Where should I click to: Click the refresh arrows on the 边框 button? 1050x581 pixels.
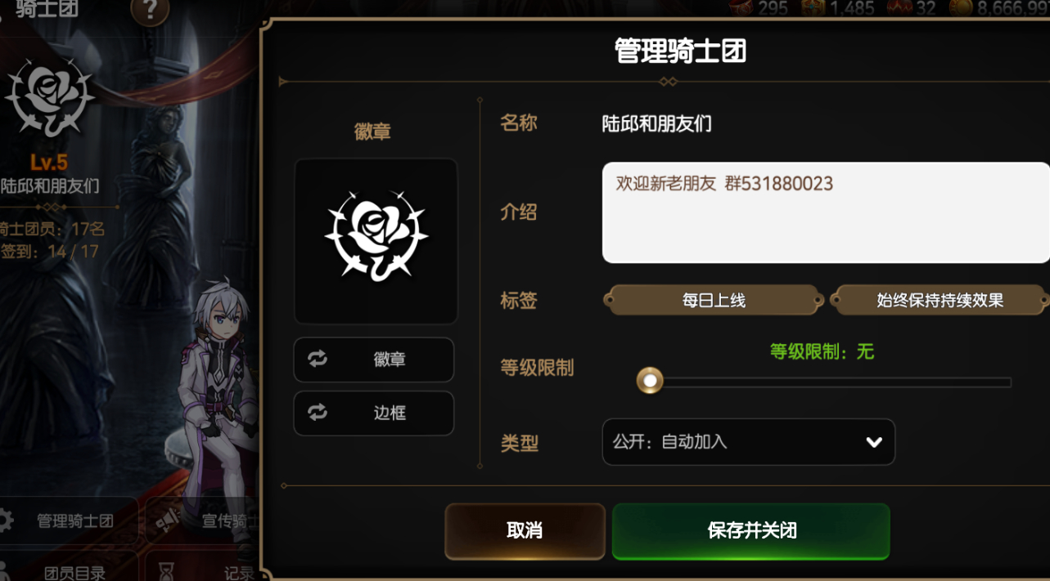click(x=318, y=413)
